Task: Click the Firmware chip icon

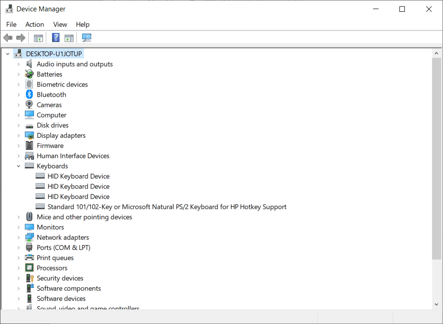Action: point(29,145)
